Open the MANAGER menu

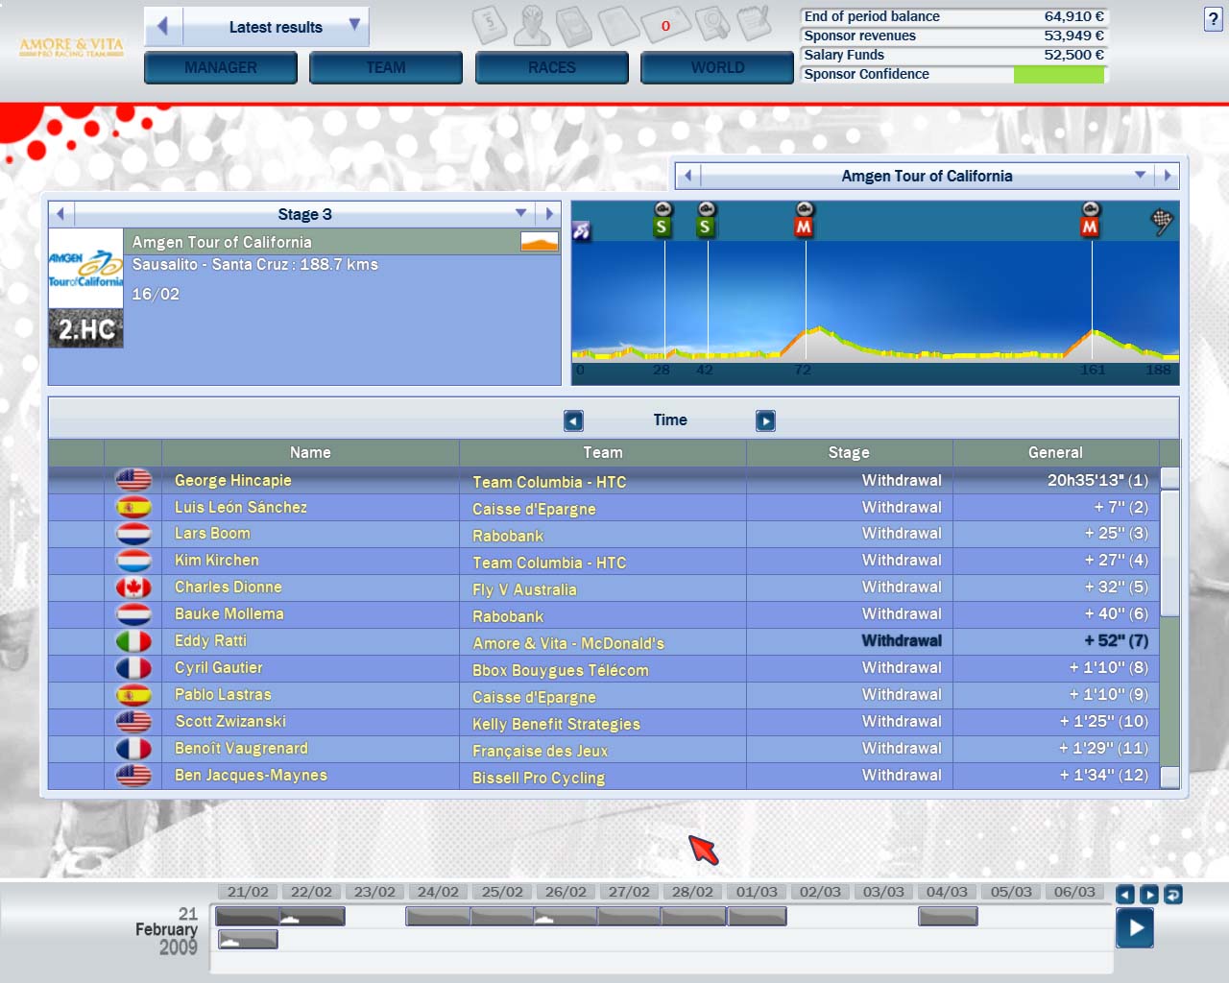[x=221, y=67]
